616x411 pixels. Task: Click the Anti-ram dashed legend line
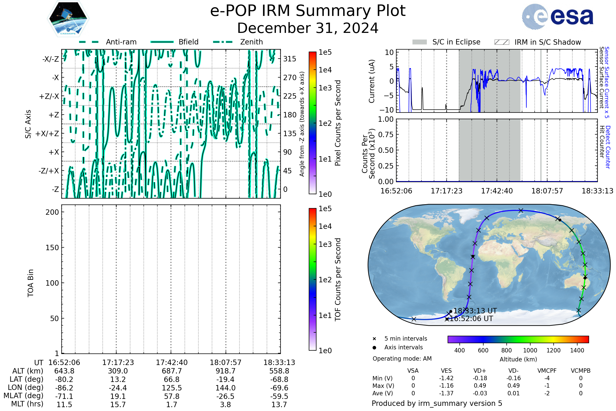point(89,42)
